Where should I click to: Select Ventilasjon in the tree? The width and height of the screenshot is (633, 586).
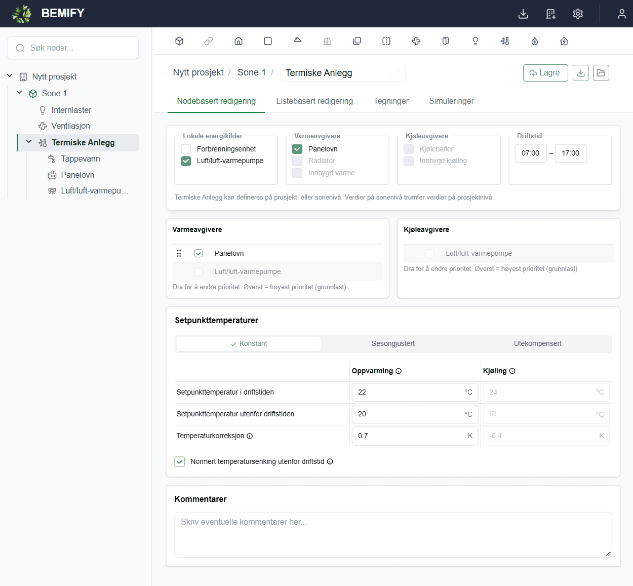[x=70, y=126]
